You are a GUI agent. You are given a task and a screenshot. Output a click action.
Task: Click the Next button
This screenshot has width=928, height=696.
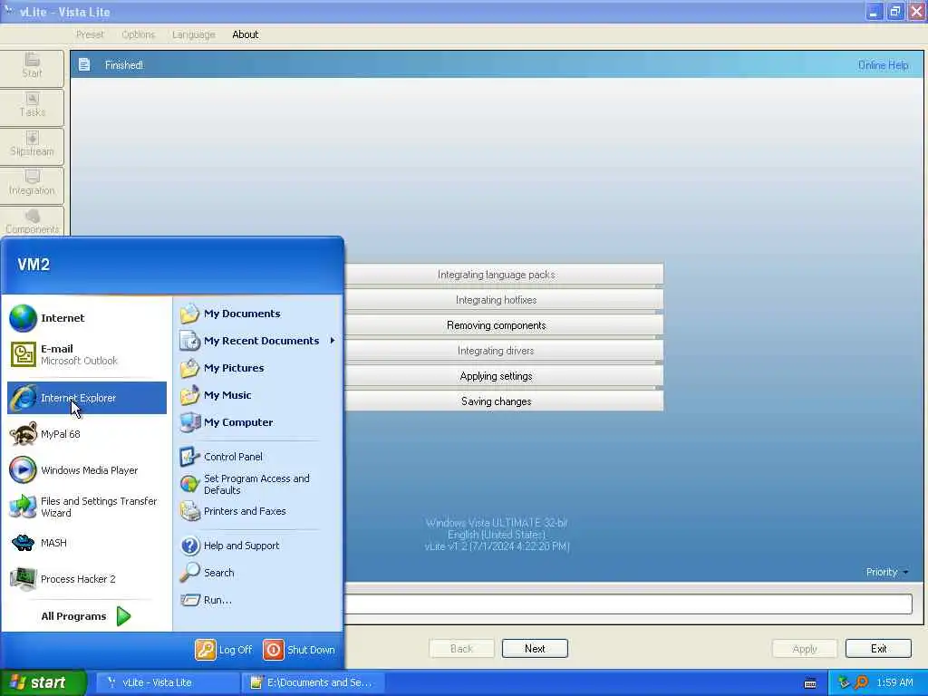535,649
